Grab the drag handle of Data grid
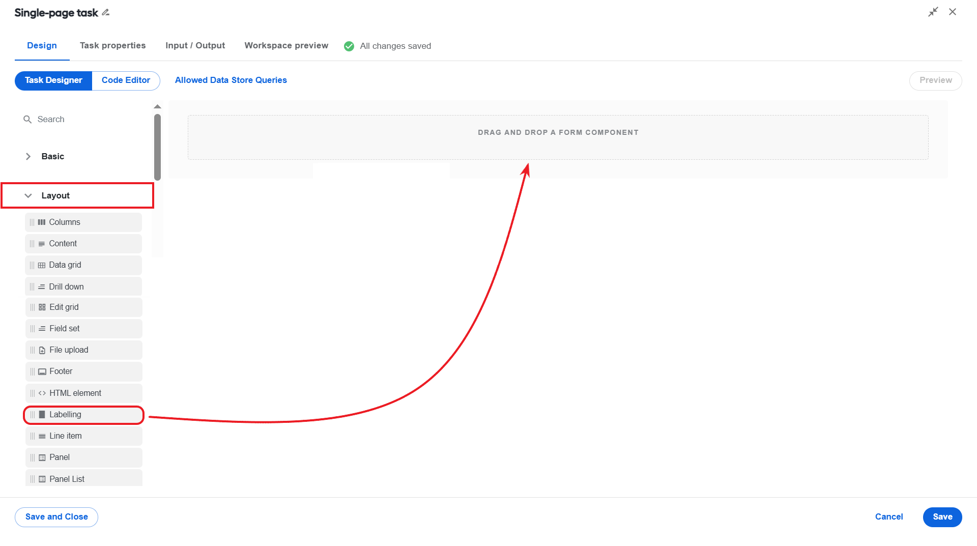This screenshot has height=546, width=977. (x=32, y=265)
